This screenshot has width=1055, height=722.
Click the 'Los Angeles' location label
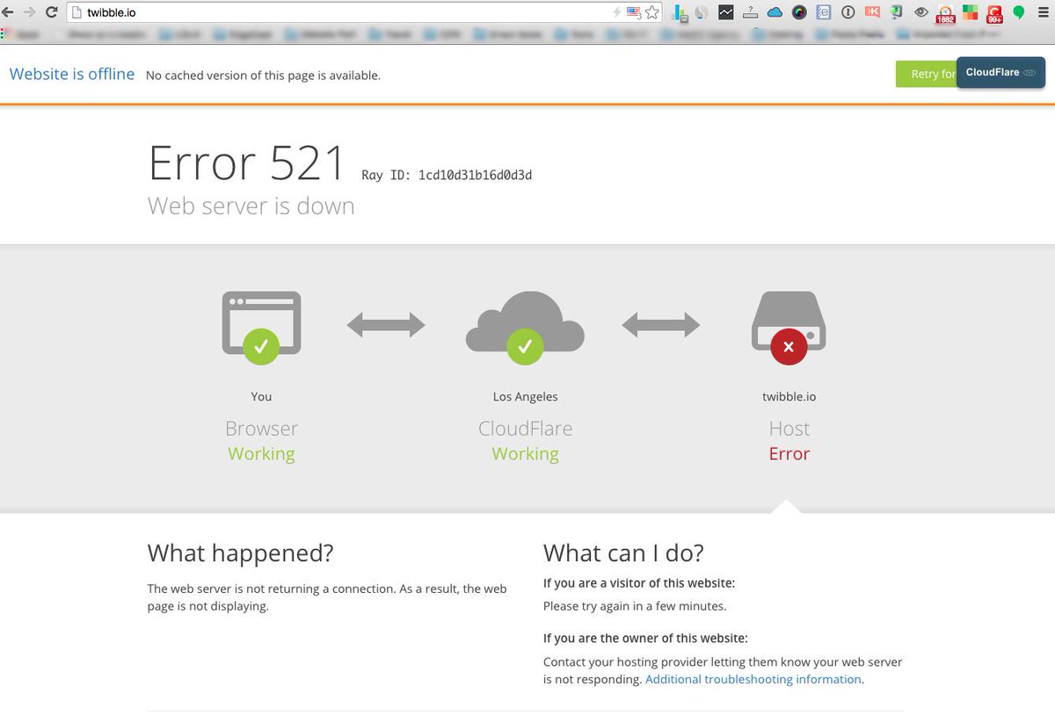525,397
